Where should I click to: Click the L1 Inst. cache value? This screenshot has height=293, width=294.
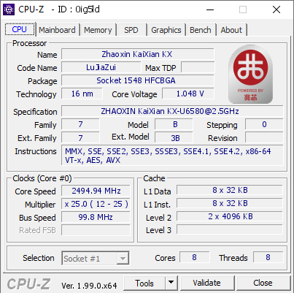tap(230, 203)
